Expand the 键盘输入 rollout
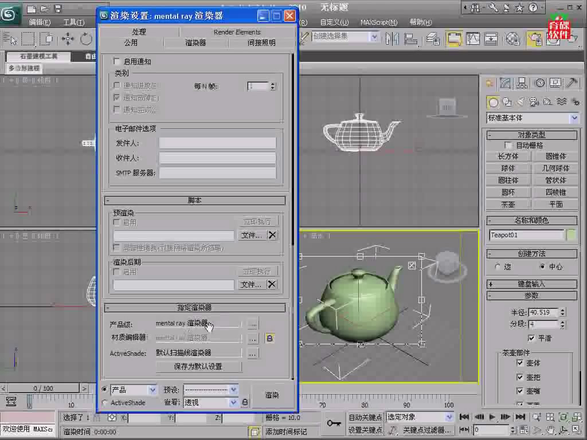 tap(531, 284)
